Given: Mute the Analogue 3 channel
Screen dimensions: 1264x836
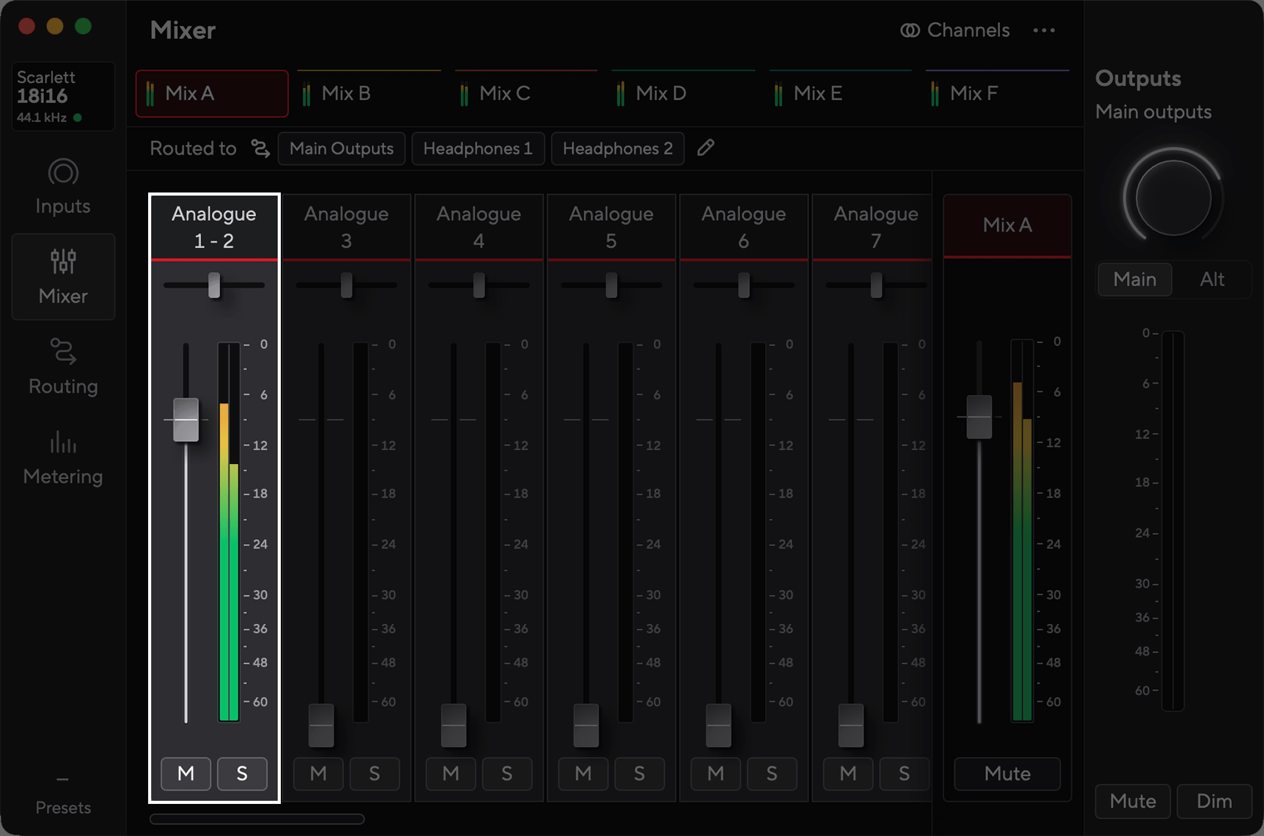Looking at the screenshot, I should [x=318, y=774].
